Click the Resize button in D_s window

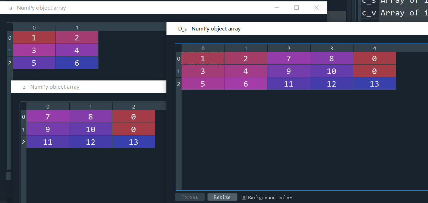tap(222, 197)
